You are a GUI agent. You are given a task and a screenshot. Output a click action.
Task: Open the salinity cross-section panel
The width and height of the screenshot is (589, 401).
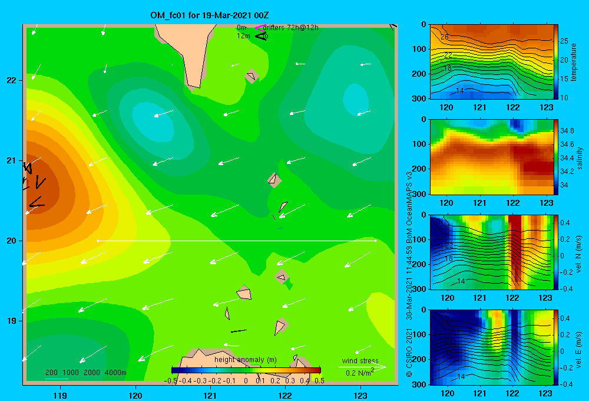[492, 157]
